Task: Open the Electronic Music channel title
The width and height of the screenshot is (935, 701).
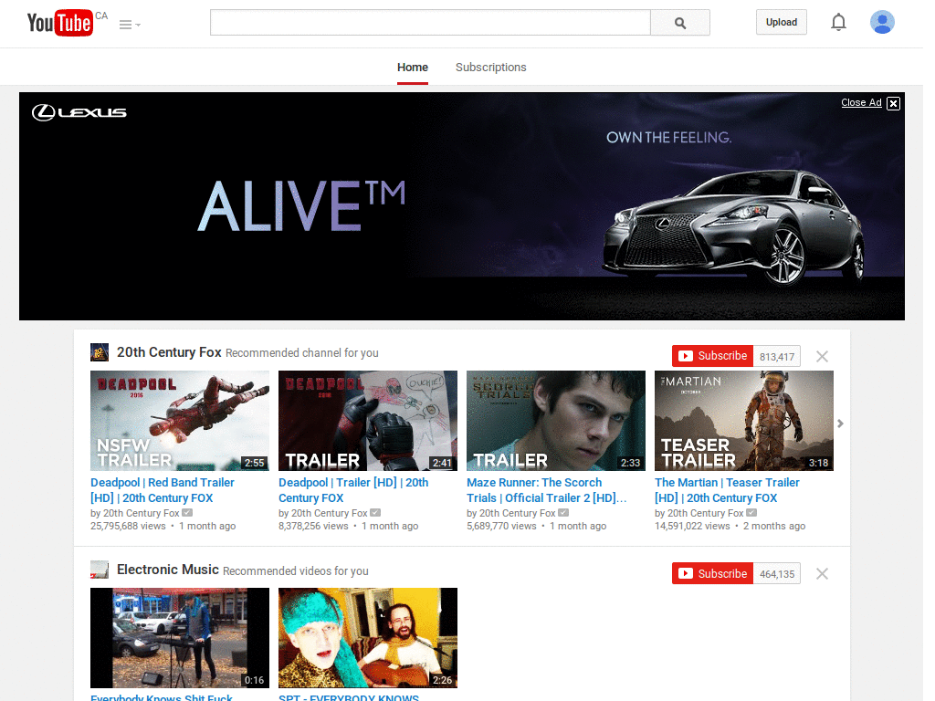Action: click(x=168, y=570)
